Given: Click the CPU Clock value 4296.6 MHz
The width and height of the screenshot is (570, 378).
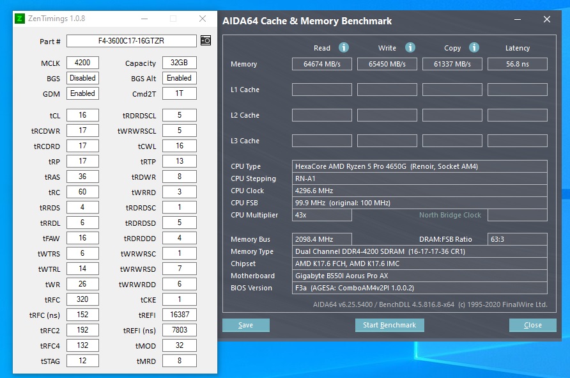Looking at the screenshot, I should point(419,191).
